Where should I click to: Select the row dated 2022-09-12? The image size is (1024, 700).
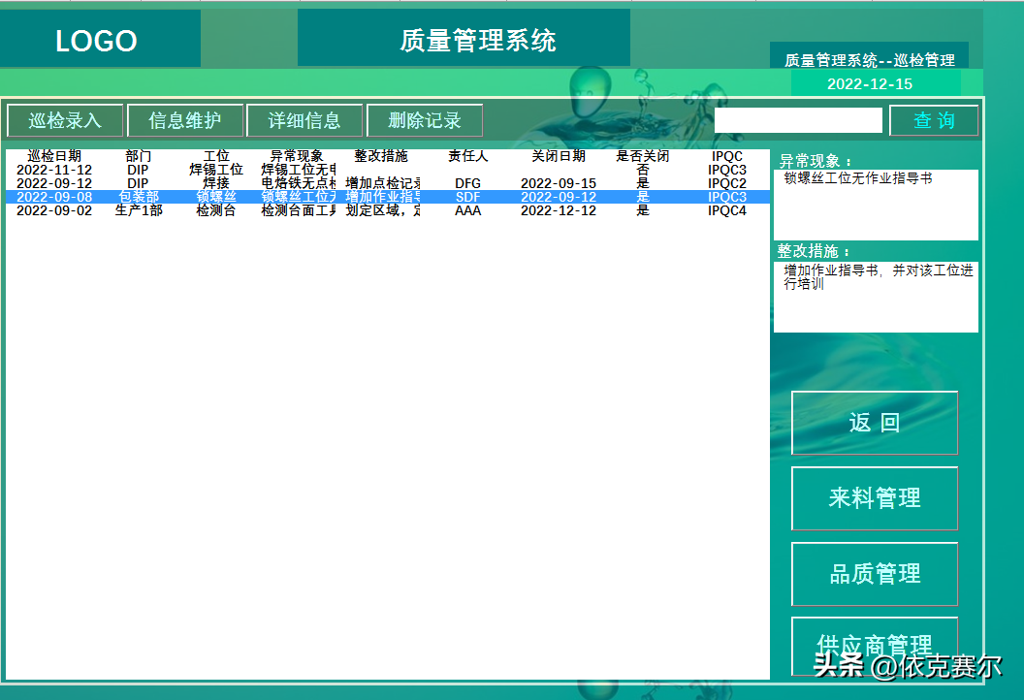point(388,183)
